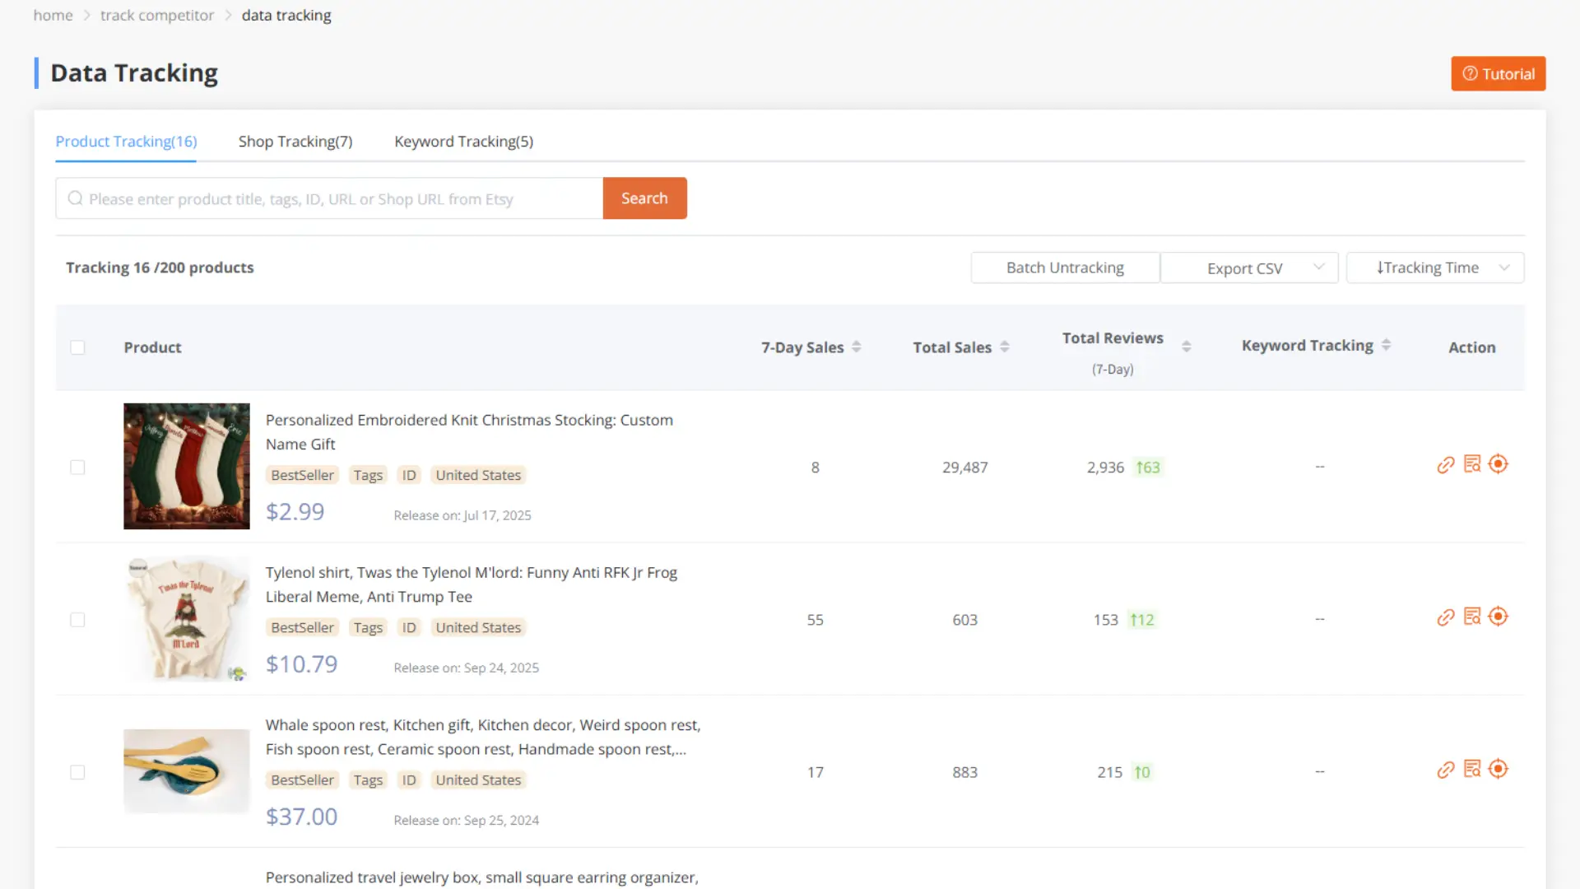Check the Christmas stocking product checkbox
The height and width of the screenshot is (889, 1580).
pyautogui.click(x=77, y=467)
